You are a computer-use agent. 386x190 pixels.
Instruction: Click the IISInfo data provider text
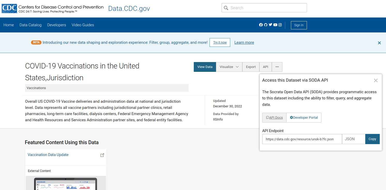[x=218, y=119]
